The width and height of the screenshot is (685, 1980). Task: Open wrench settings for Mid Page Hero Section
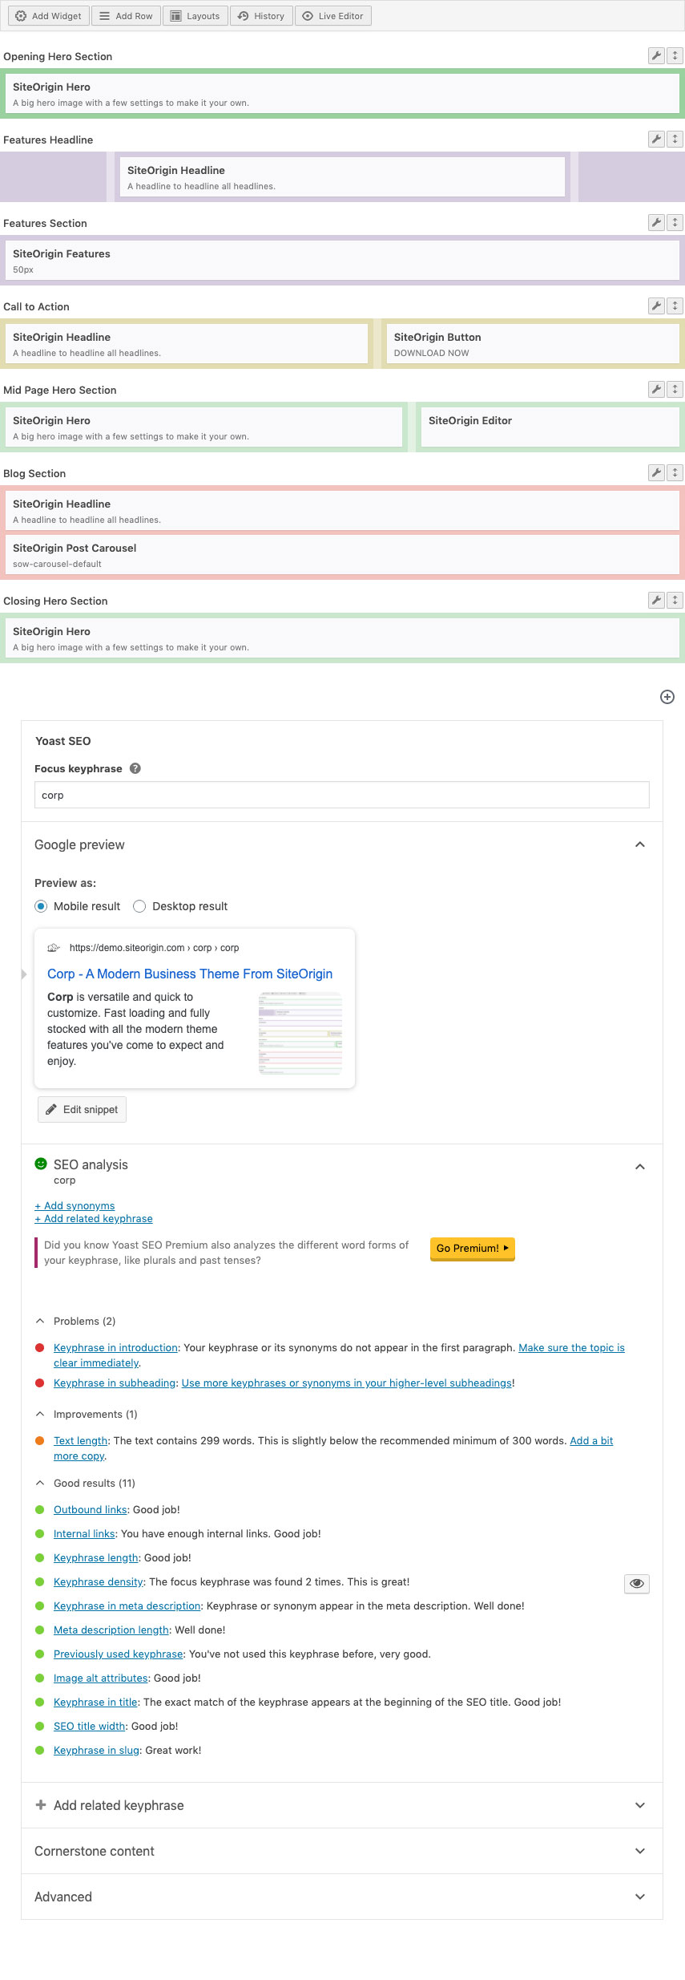coord(656,390)
